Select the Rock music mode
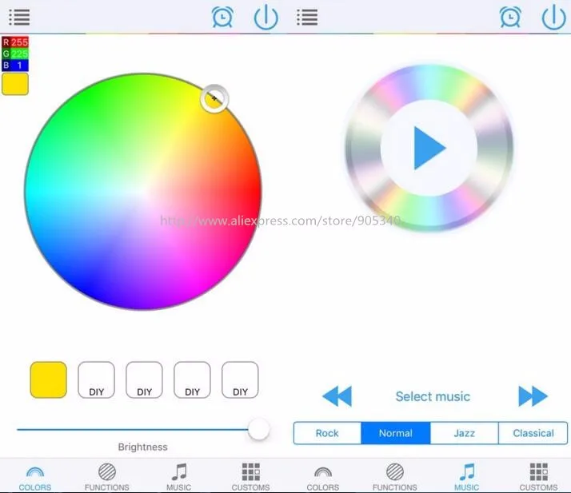 tap(327, 433)
